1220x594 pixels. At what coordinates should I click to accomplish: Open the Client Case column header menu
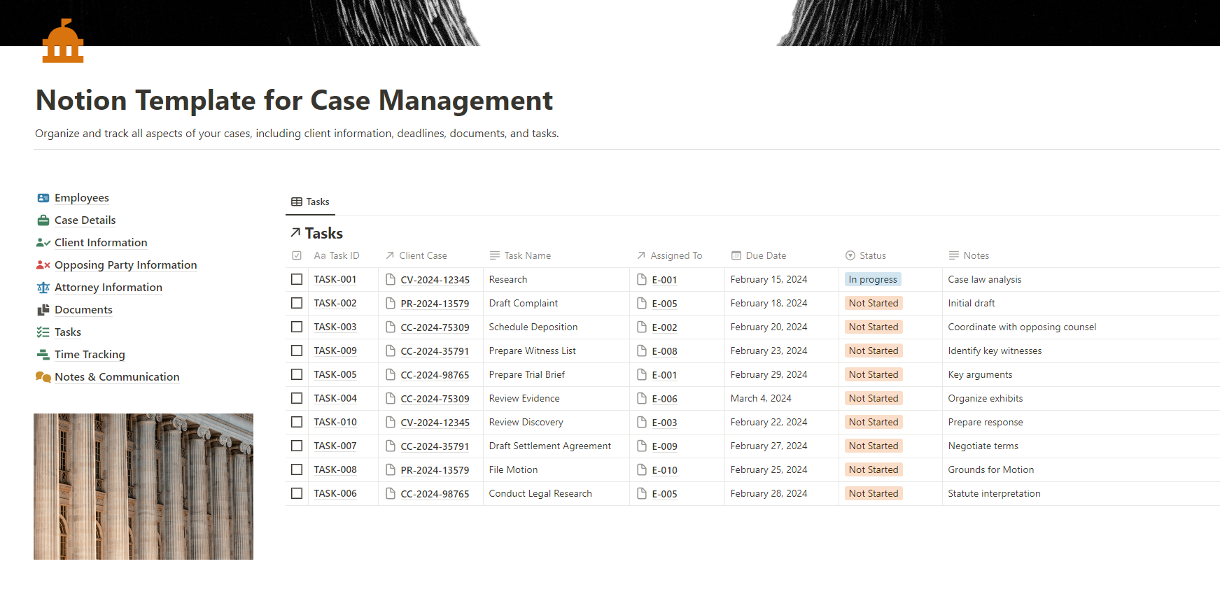(416, 255)
